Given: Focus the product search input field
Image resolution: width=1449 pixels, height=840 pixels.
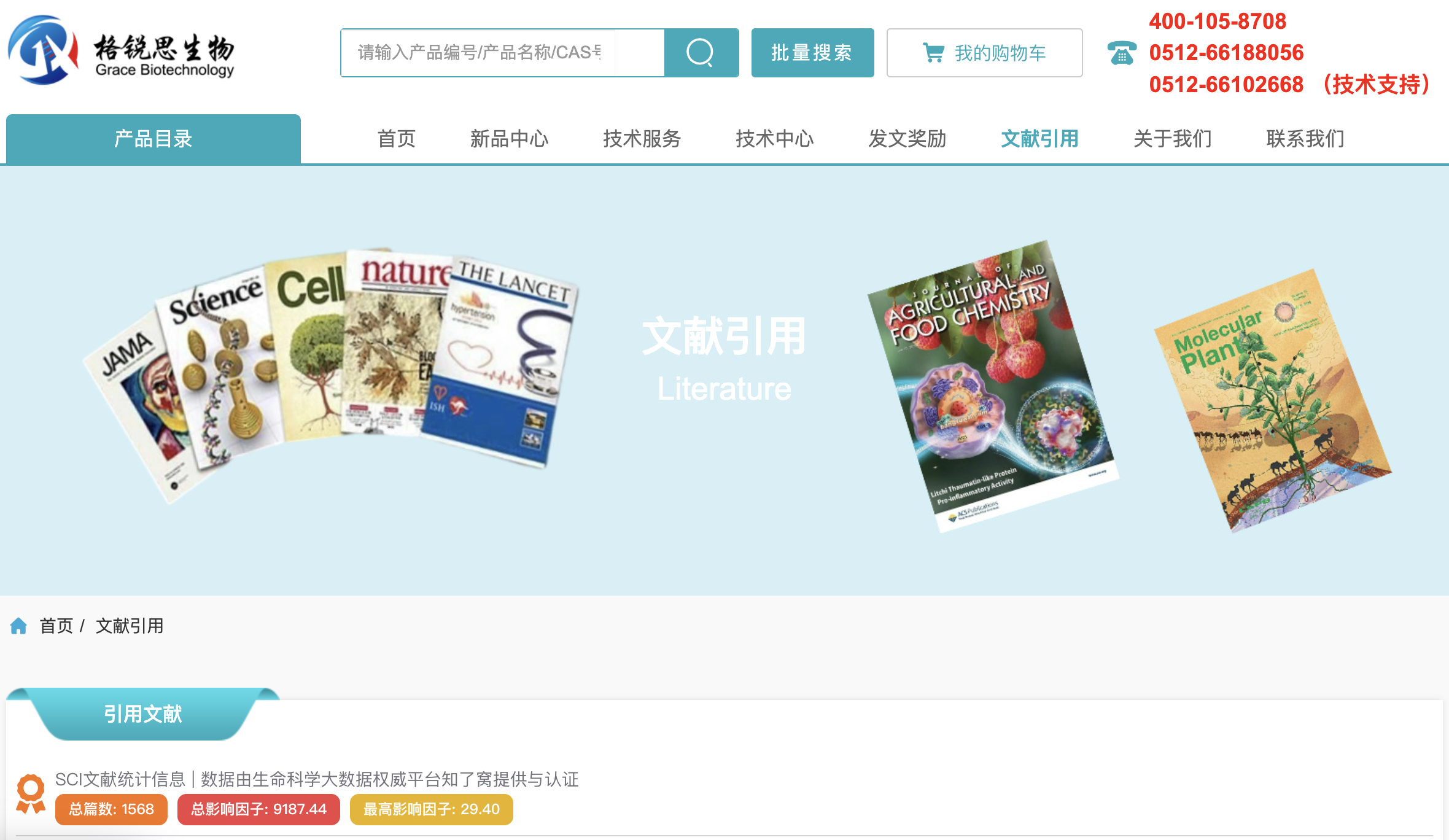Looking at the screenshot, I should pos(502,53).
